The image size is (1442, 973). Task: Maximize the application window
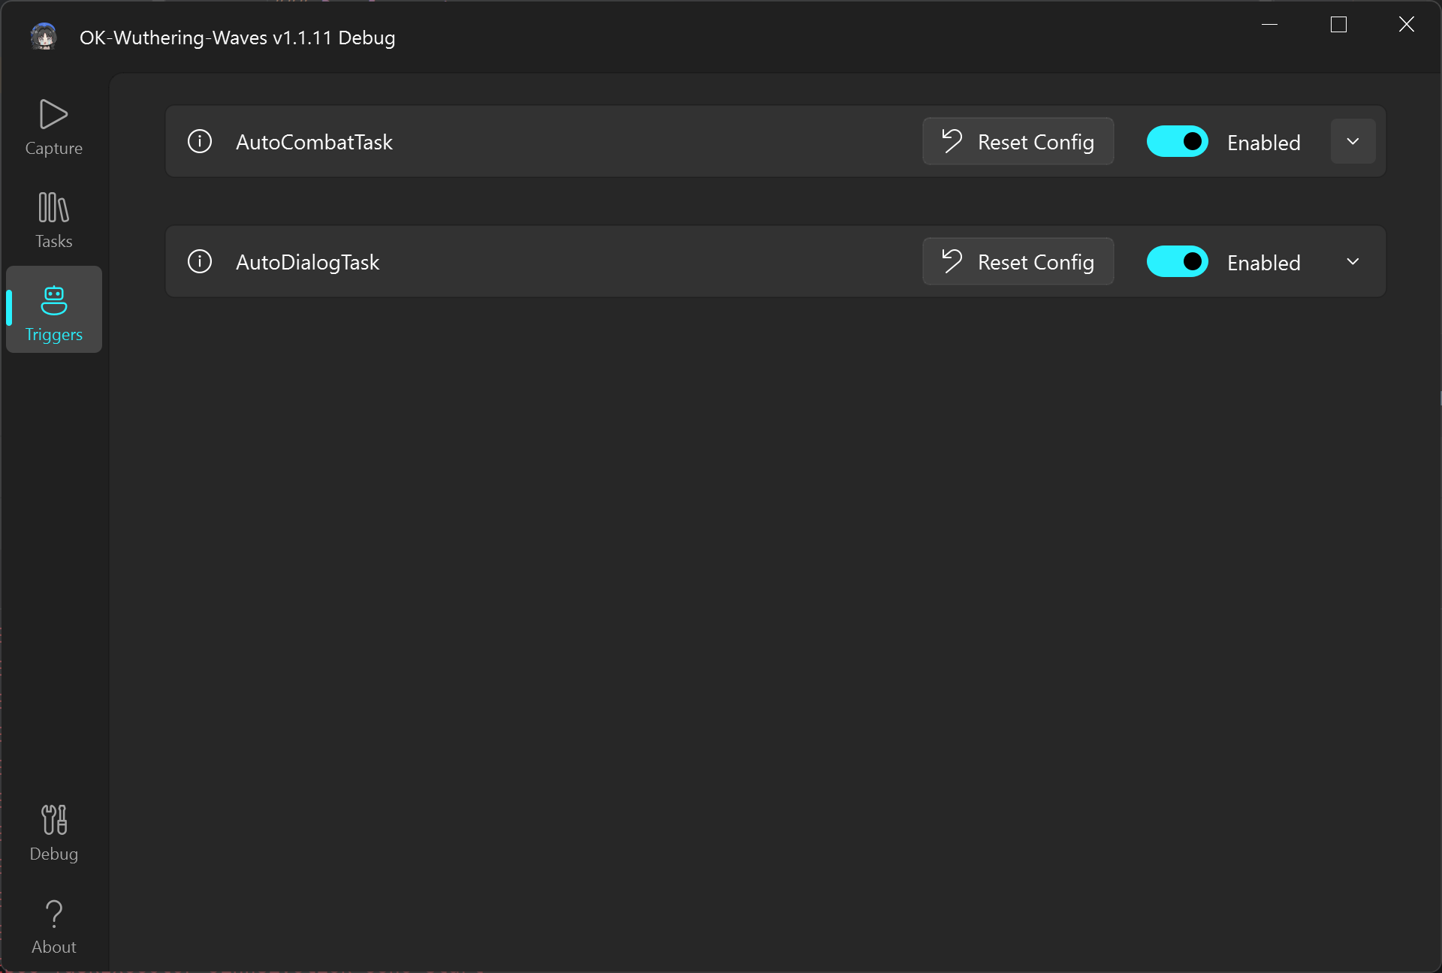[1338, 25]
